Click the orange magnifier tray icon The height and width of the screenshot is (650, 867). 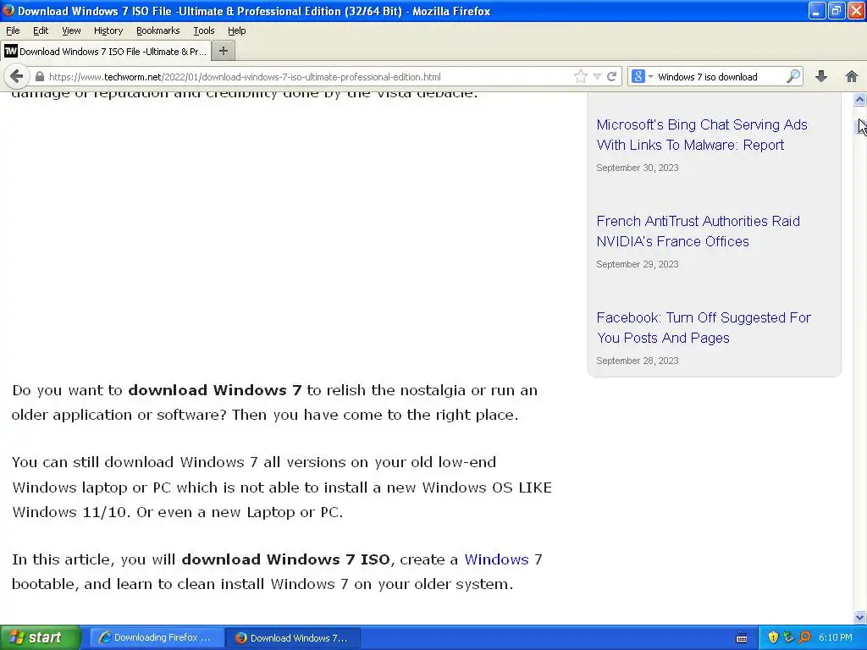click(804, 637)
